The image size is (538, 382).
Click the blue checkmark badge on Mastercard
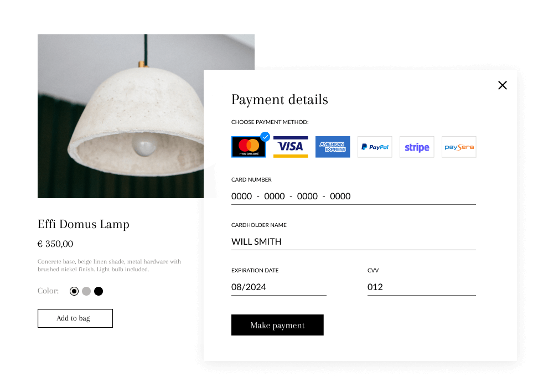click(x=265, y=137)
